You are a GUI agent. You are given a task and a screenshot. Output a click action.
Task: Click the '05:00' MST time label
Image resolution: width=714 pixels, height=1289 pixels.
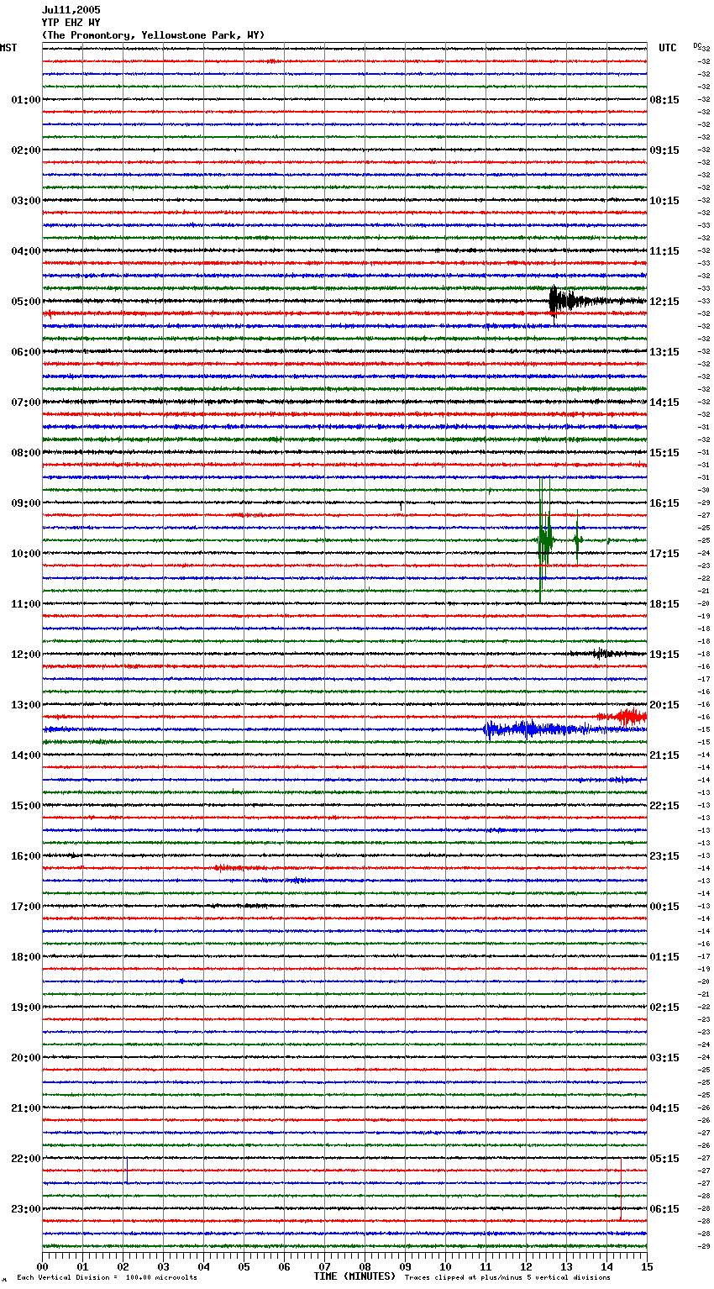point(26,302)
